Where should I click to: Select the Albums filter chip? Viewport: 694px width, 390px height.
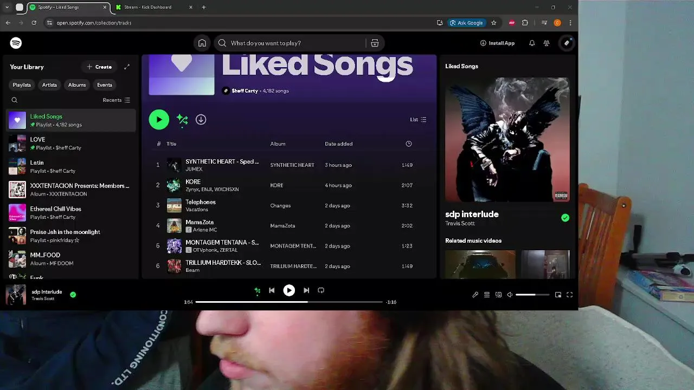coord(77,85)
